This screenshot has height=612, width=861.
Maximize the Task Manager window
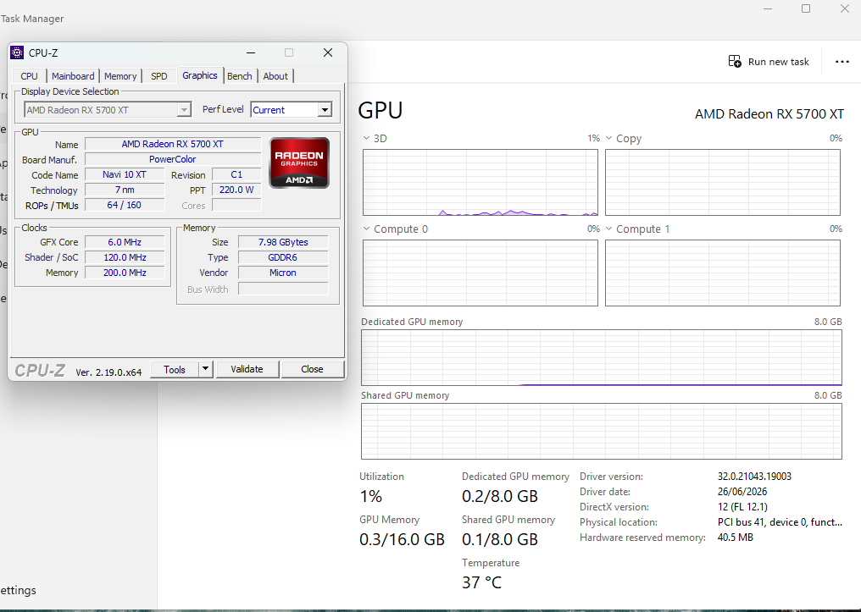(806, 8)
